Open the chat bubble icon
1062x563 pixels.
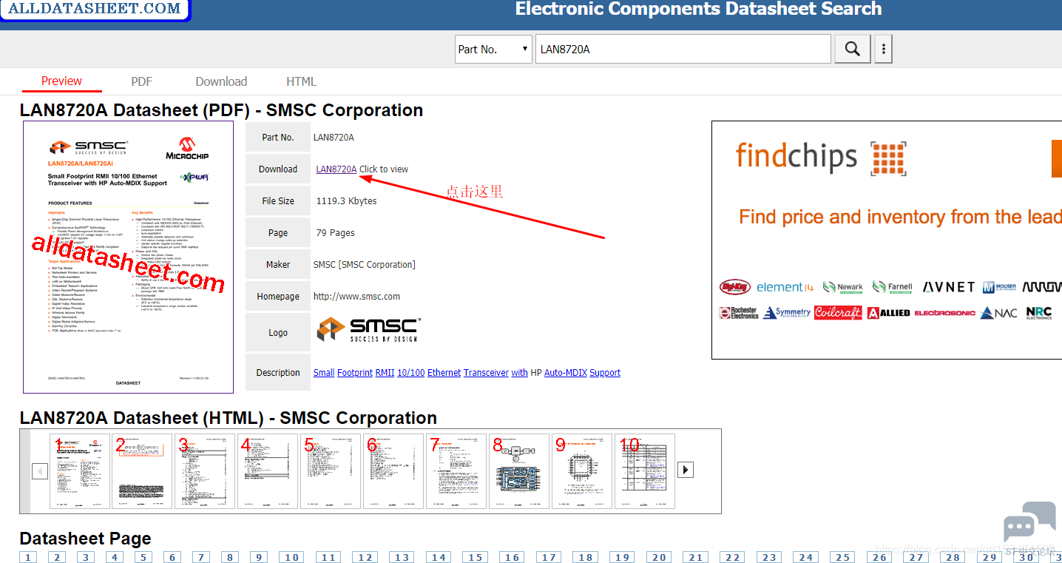[1029, 523]
